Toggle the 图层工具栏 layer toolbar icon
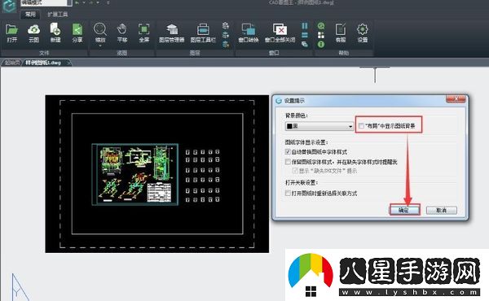The image size is (489, 301). point(203,29)
